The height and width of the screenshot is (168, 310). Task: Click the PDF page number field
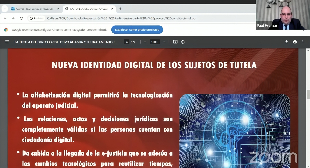(127, 42)
